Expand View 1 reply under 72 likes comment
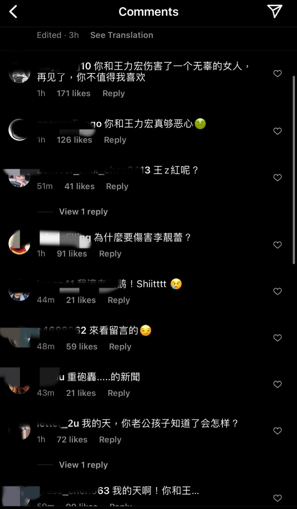The width and height of the screenshot is (297, 509). click(x=83, y=465)
